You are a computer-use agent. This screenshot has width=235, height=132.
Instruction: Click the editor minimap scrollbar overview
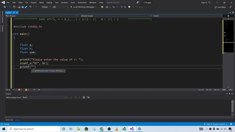pos(228,52)
